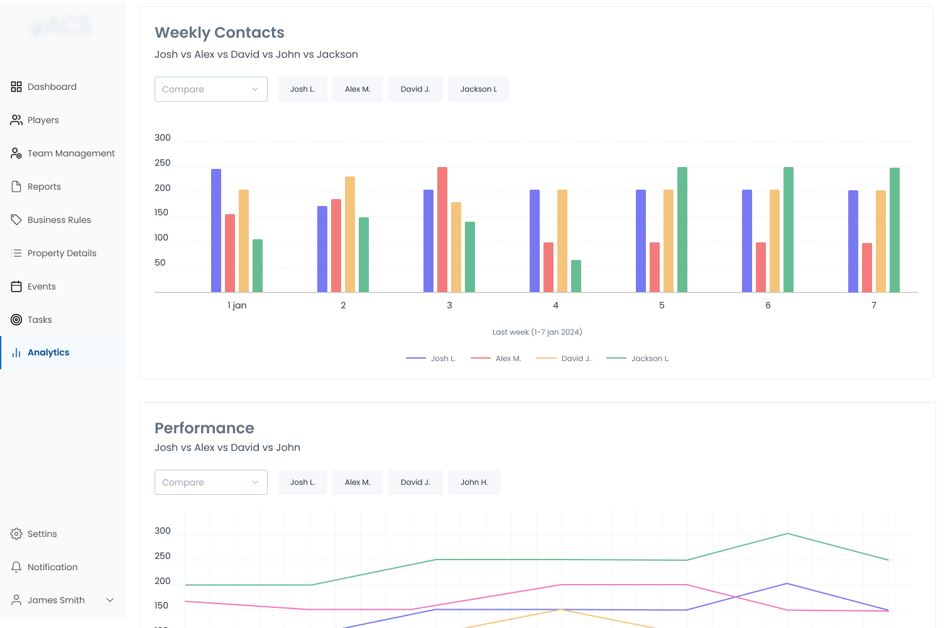950x628 pixels.
Task: Click the Notification bell icon
Action: tap(16, 567)
